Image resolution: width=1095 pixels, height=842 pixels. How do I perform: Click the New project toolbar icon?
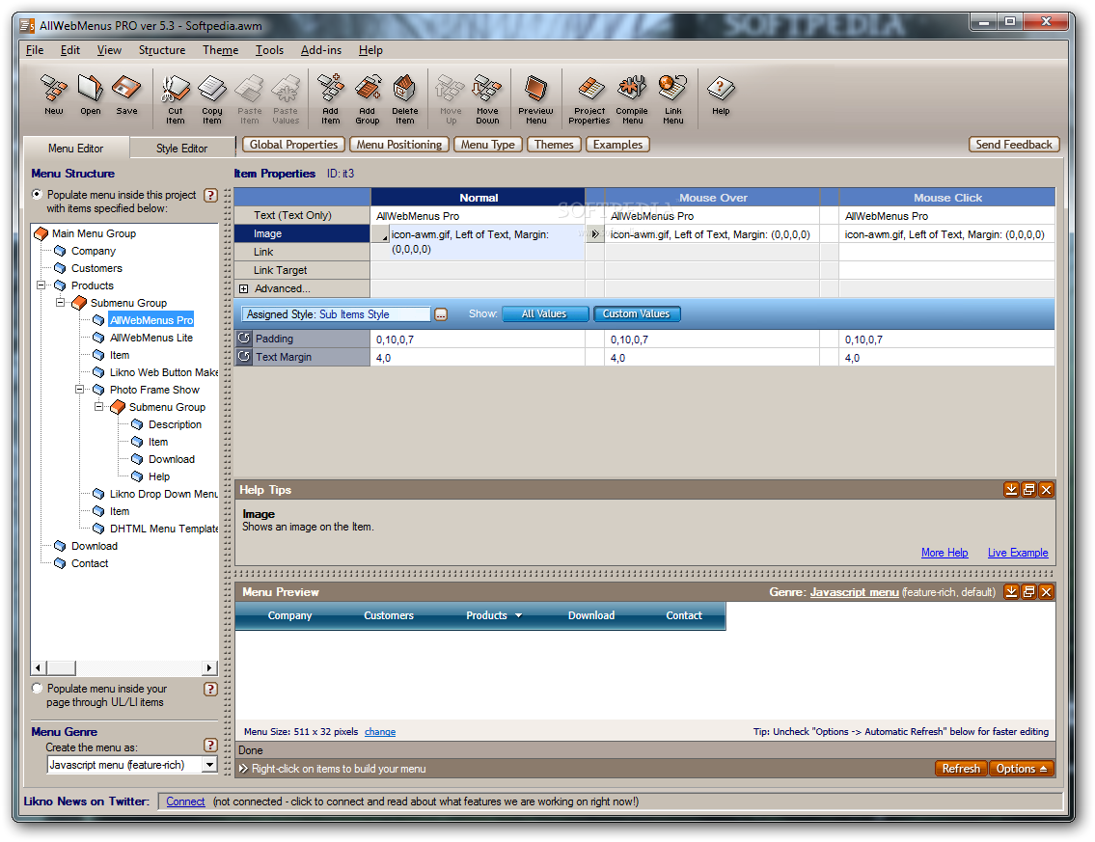coord(54,95)
